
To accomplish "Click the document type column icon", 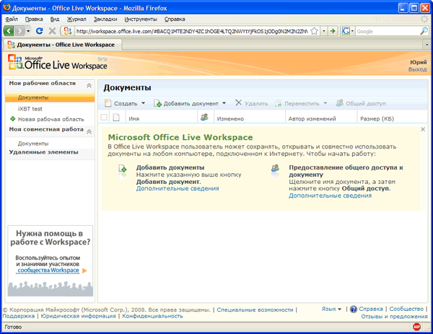I will (116, 118).
